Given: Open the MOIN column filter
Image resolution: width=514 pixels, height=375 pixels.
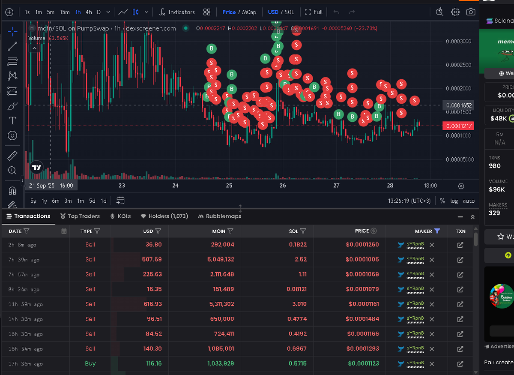Looking at the screenshot, I should tap(230, 231).
